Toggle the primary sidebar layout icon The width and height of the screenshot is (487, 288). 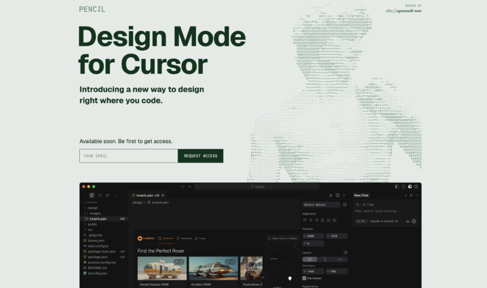point(396,187)
